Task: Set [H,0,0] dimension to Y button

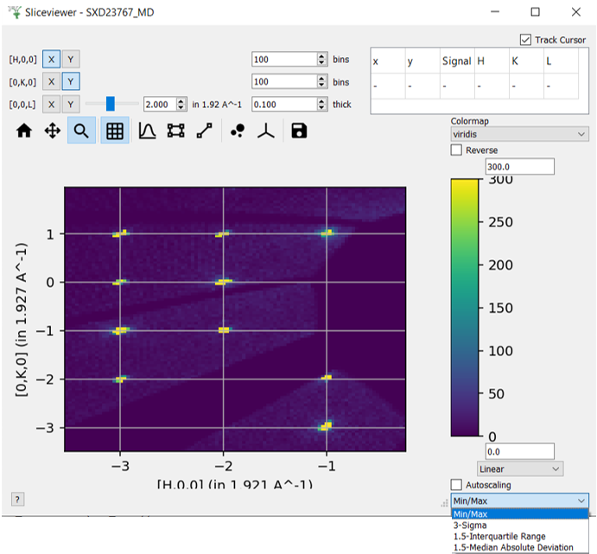Action: click(71, 59)
